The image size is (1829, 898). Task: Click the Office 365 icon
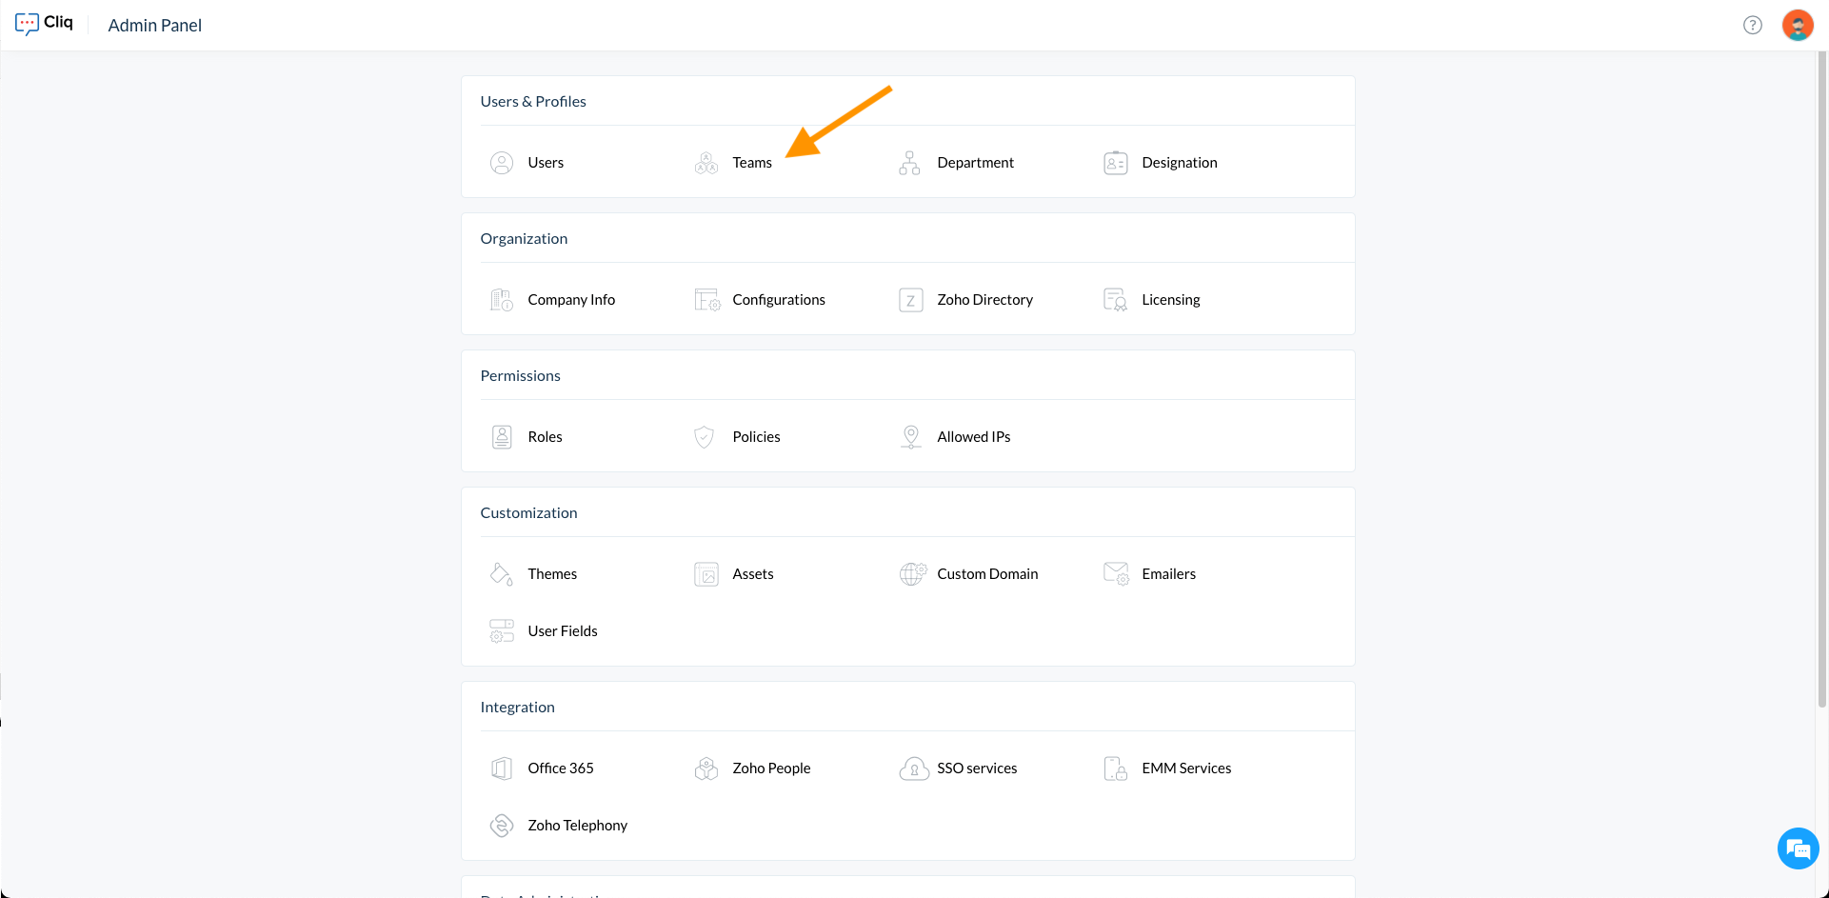[502, 768]
